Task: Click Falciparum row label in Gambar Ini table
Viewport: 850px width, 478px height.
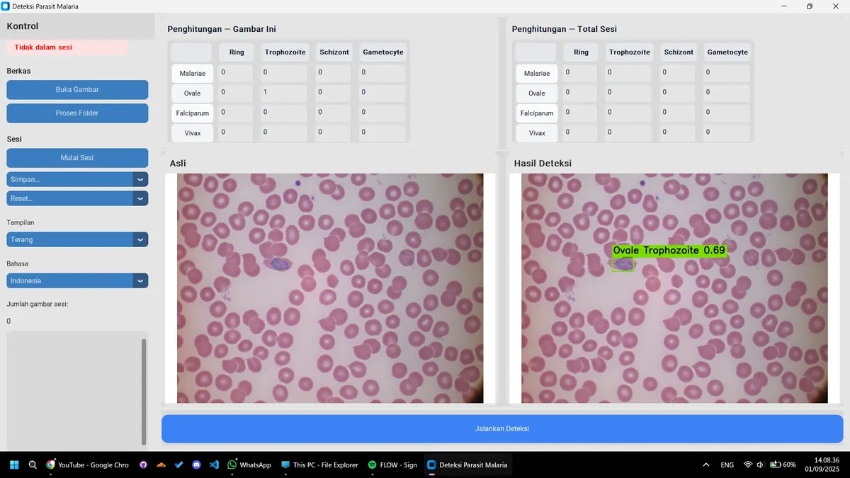Action: (192, 113)
